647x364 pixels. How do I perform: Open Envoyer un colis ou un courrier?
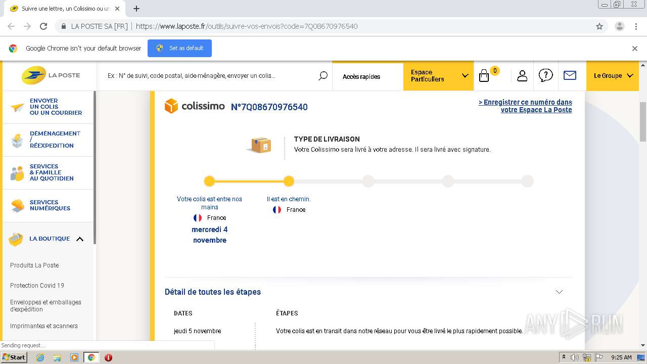click(56, 107)
